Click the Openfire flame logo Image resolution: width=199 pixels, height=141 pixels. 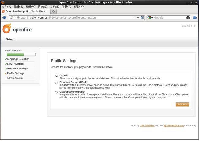pos(7,29)
